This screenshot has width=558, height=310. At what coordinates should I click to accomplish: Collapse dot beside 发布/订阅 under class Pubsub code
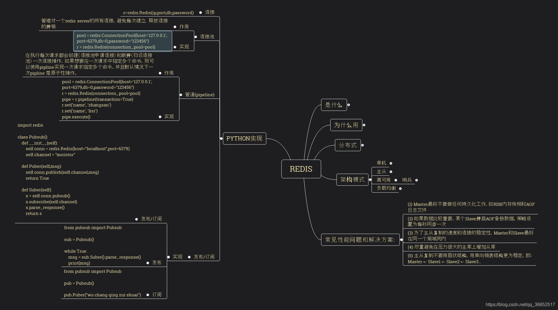tap(136, 219)
